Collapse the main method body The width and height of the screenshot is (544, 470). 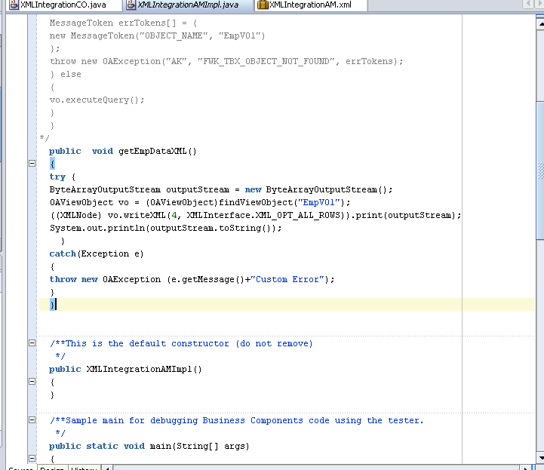coord(32,459)
